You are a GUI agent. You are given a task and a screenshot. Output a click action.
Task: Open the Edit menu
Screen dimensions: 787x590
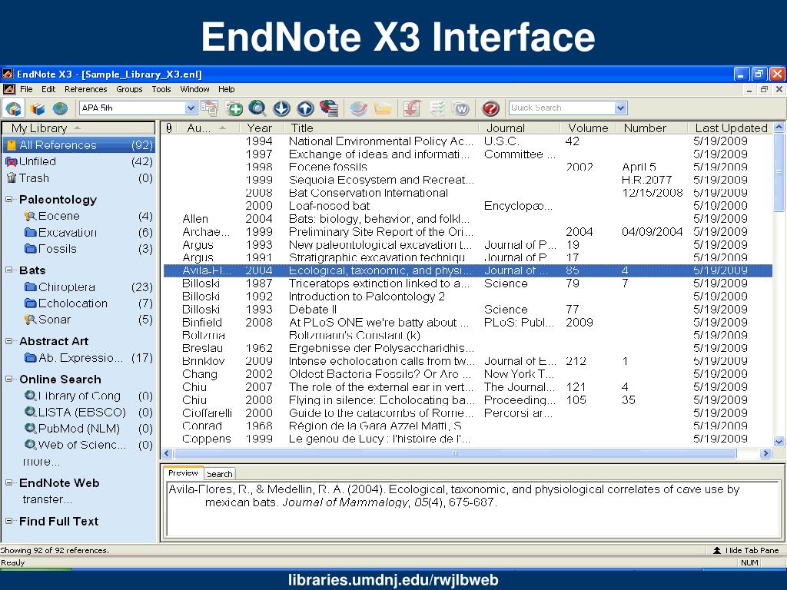pos(48,89)
